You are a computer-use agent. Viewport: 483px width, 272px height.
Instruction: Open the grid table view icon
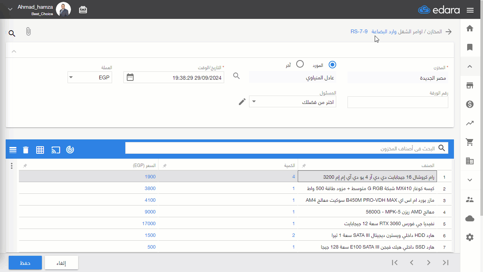point(40,150)
